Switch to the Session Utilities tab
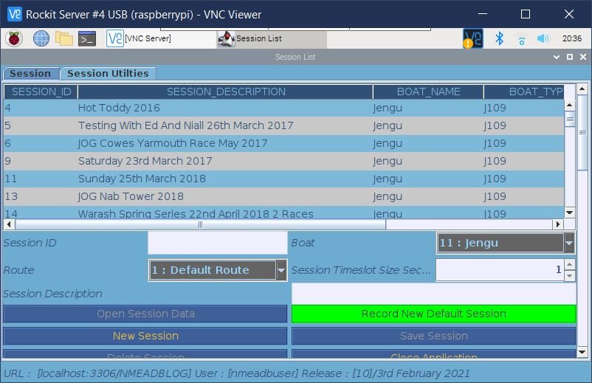Viewport: 592px width, 383px height. pos(108,73)
